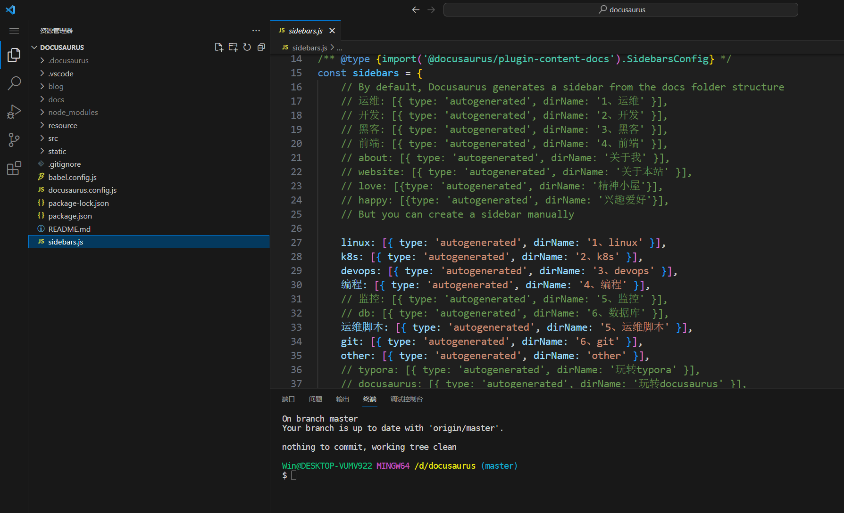The image size is (844, 513).
Task: Refresh the explorer file tree
Action: click(247, 47)
